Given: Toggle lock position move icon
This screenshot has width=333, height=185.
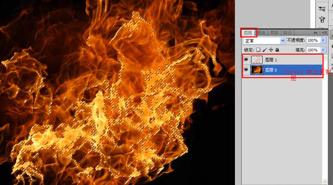Looking at the screenshot, I should click(x=271, y=50).
